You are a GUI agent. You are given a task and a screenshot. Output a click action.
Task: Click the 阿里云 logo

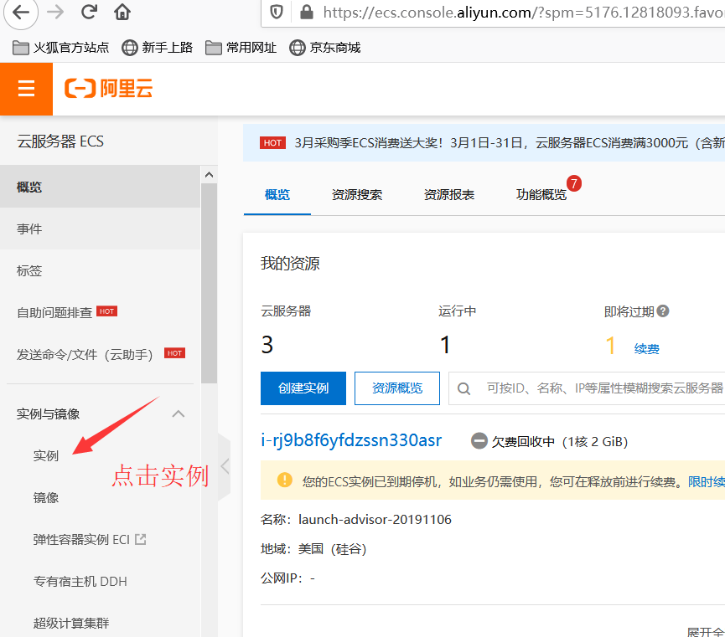(109, 88)
